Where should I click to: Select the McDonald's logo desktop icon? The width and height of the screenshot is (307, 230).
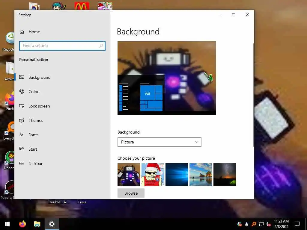click(82, 6)
